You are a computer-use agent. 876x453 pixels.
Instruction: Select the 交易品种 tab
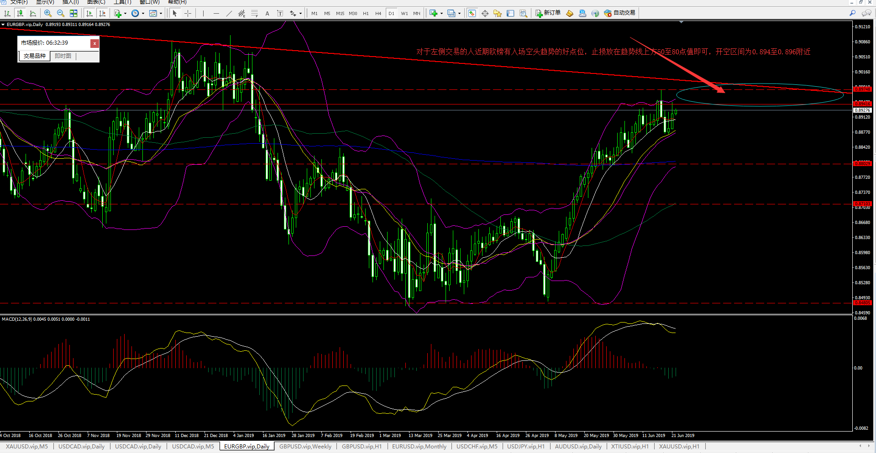(34, 56)
